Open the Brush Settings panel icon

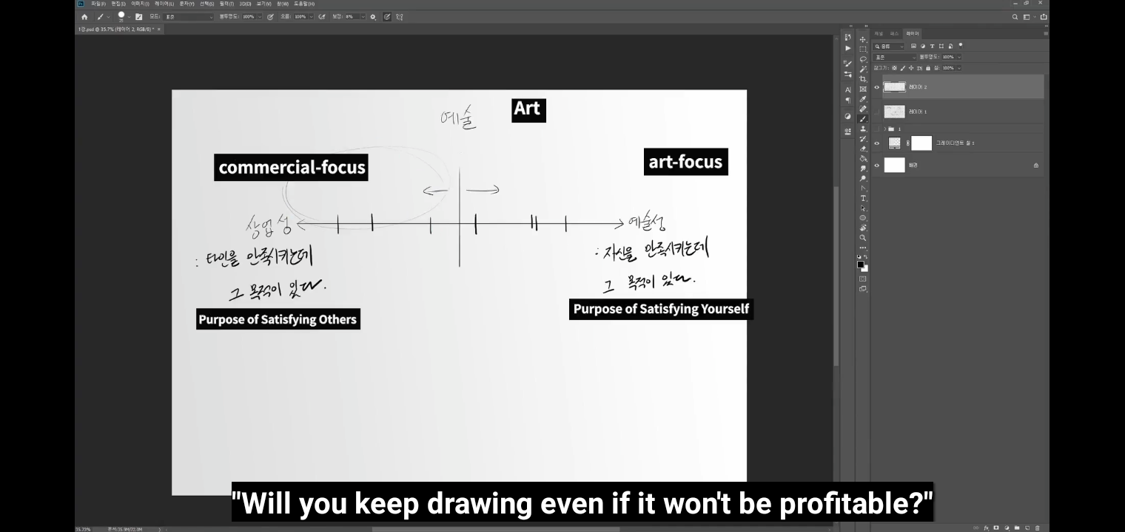pyautogui.click(x=848, y=64)
